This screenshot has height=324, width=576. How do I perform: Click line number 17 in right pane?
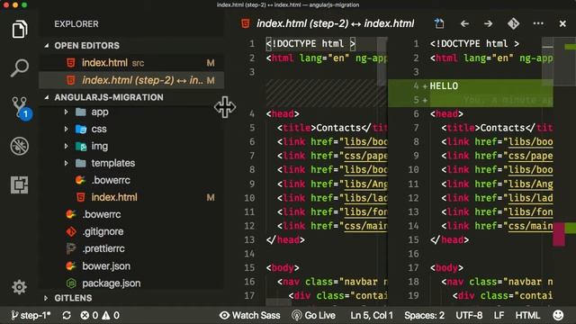point(413,268)
